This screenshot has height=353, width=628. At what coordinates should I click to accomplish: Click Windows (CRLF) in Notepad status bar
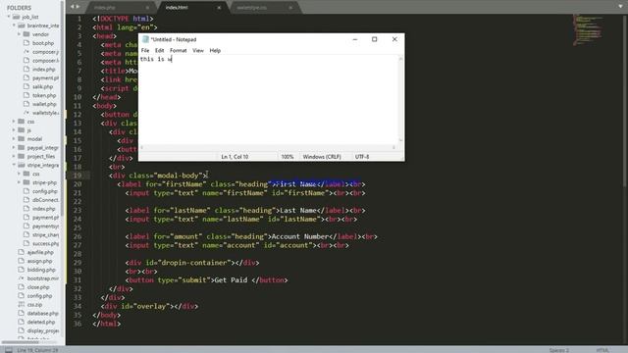point(322,157)
